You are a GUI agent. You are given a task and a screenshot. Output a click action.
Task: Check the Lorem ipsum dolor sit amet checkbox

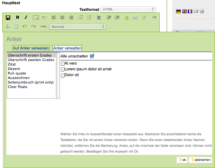coord(63,69)
